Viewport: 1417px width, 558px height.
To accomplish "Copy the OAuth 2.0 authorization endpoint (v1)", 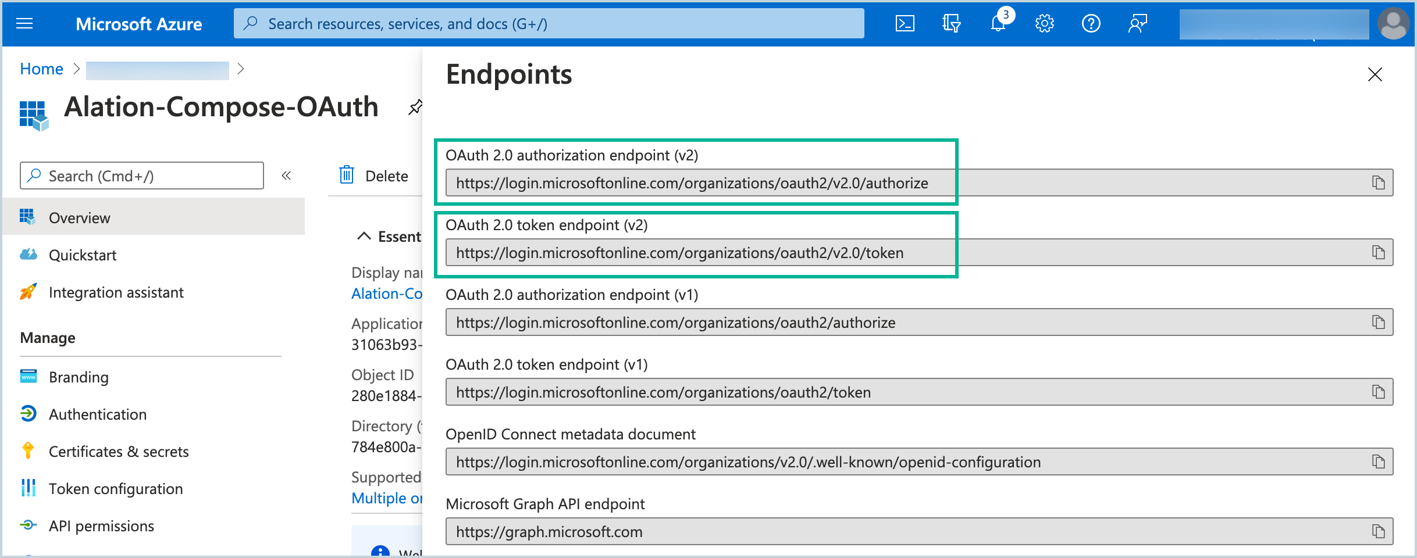I will (1378, 322).
